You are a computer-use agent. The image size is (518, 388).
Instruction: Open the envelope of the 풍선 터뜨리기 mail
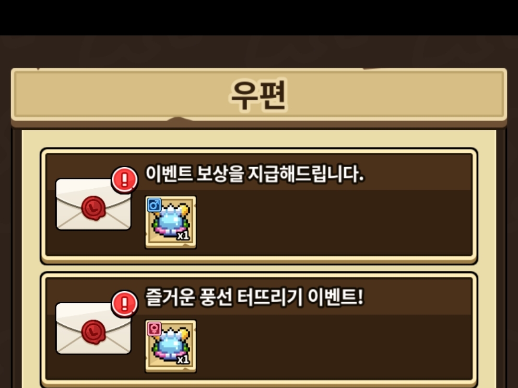click(x=94, y=328)
